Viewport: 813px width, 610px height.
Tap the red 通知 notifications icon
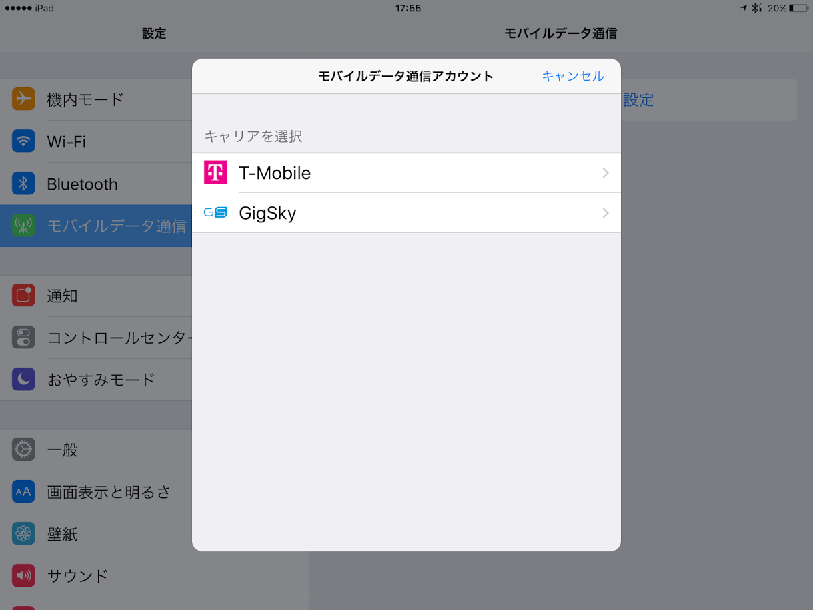tap(23, 296)
